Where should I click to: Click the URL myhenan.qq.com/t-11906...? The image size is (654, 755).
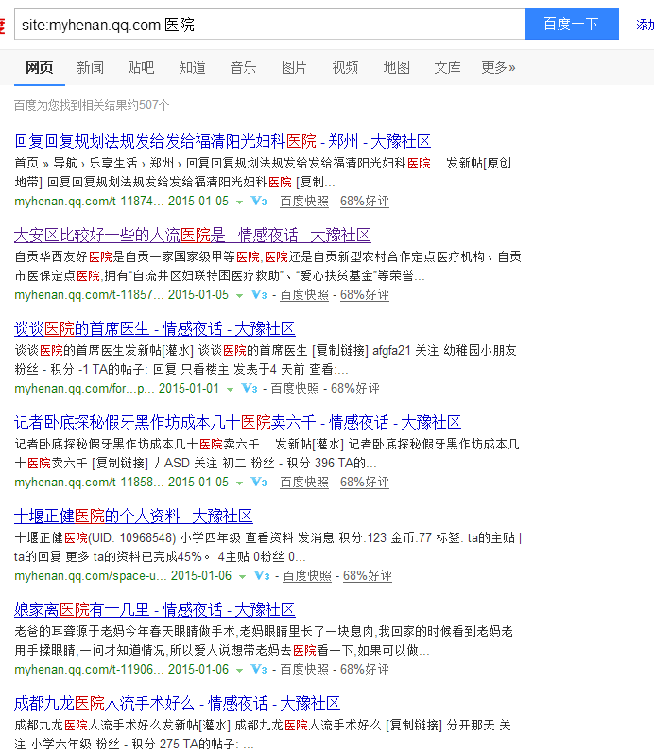(x=89, y=669)
